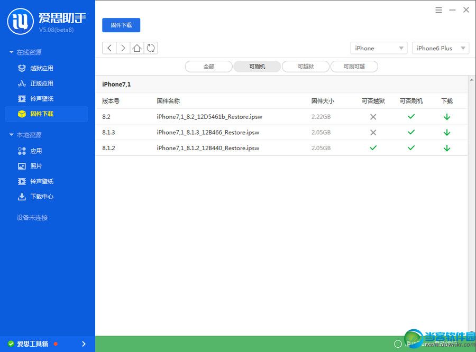The width and height of the screenshot is (476, 352).
Task: Go back with the left arrow button
Action: [109, 48]
